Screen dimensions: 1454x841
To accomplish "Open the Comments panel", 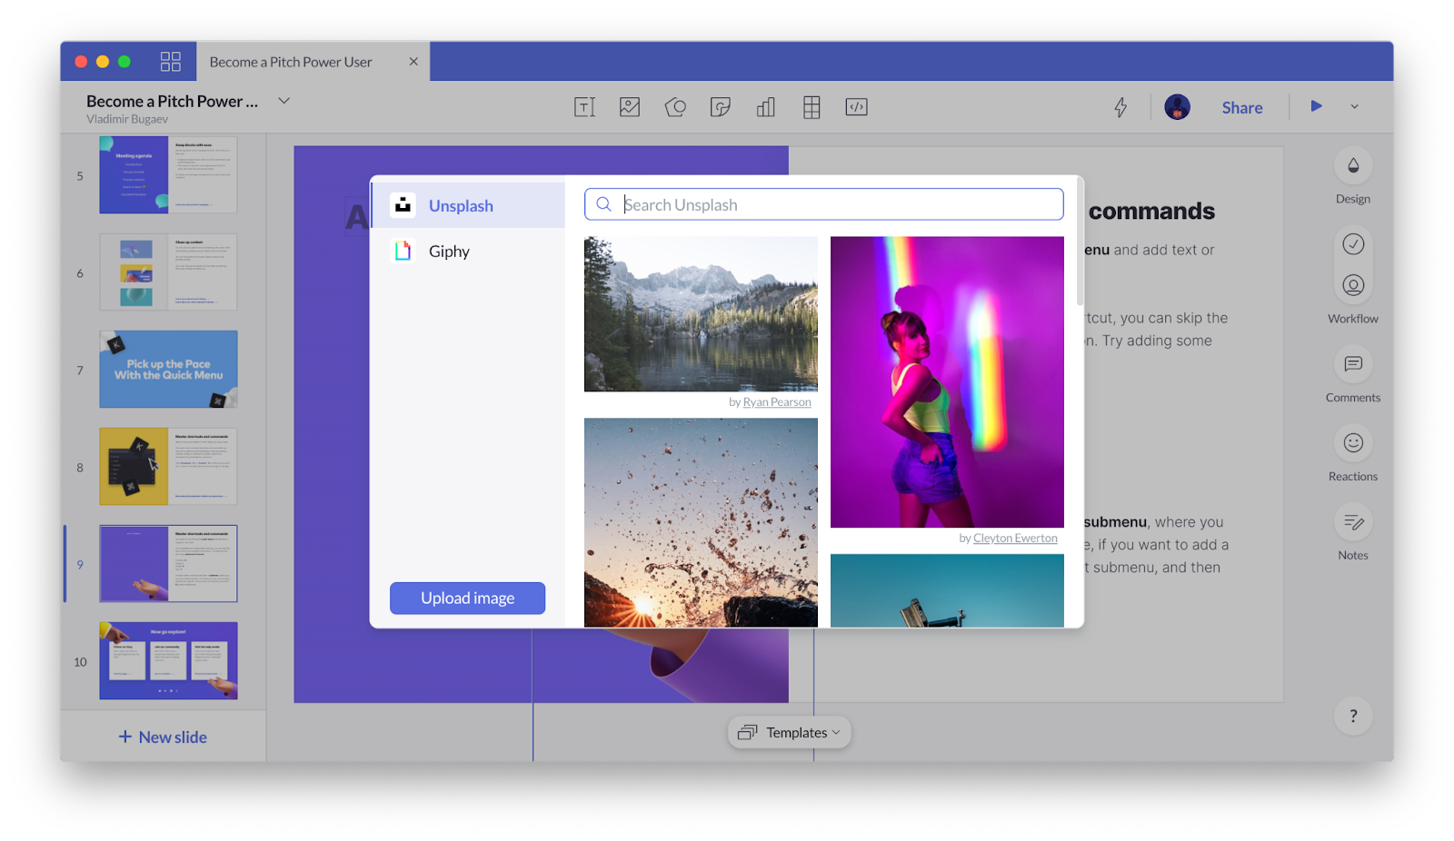I will (1352, 365).
